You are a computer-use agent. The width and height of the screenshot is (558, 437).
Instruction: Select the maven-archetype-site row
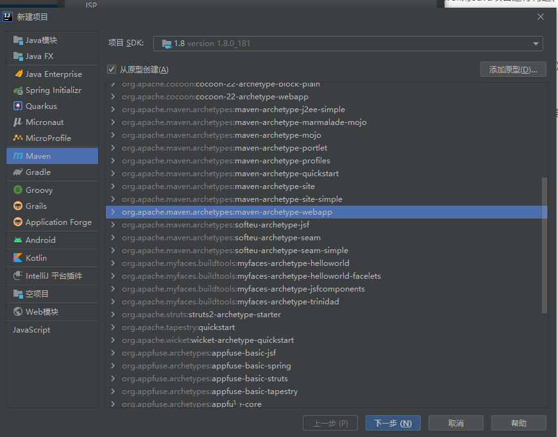tap(326, 186)
